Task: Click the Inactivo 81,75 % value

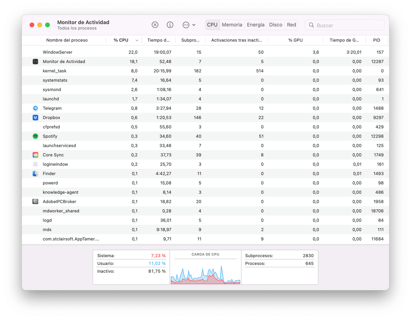Action: pos(157,271)
